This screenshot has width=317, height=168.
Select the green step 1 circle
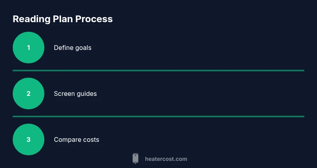(x=29, y=48)
